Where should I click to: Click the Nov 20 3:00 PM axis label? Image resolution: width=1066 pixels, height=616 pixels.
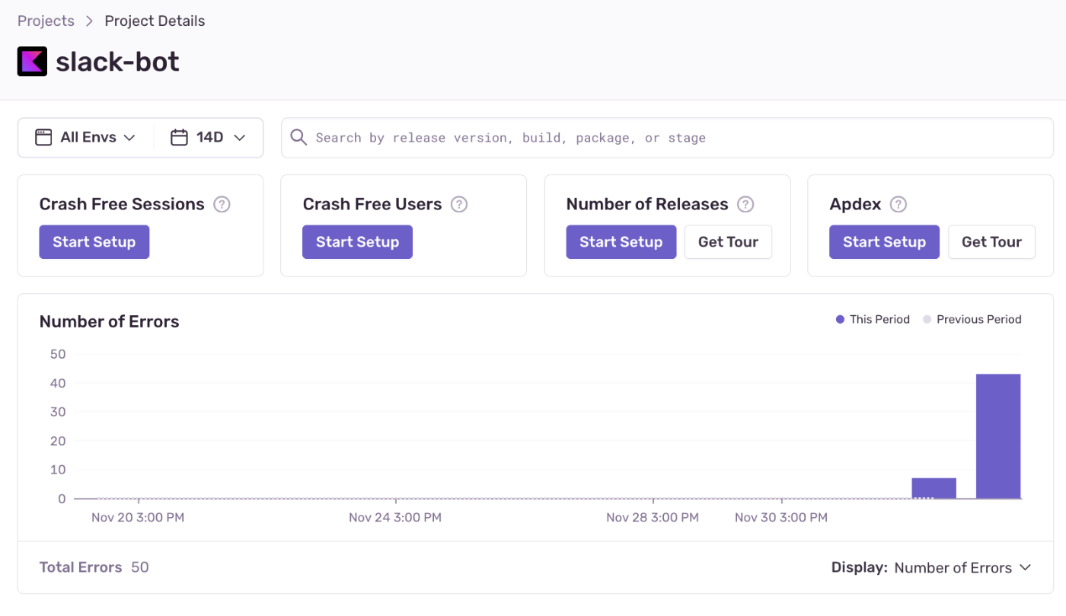pyautogui.click(x=138, y=518)
